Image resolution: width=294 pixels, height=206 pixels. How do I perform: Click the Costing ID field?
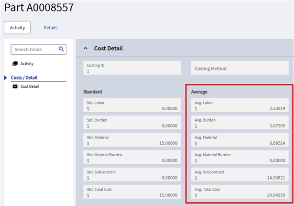[132, 68]
